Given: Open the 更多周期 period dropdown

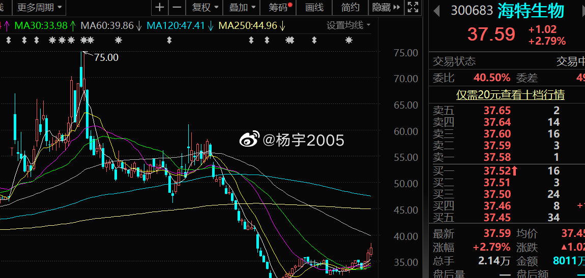Looking at the screenshot, I should tap(40, 7).
